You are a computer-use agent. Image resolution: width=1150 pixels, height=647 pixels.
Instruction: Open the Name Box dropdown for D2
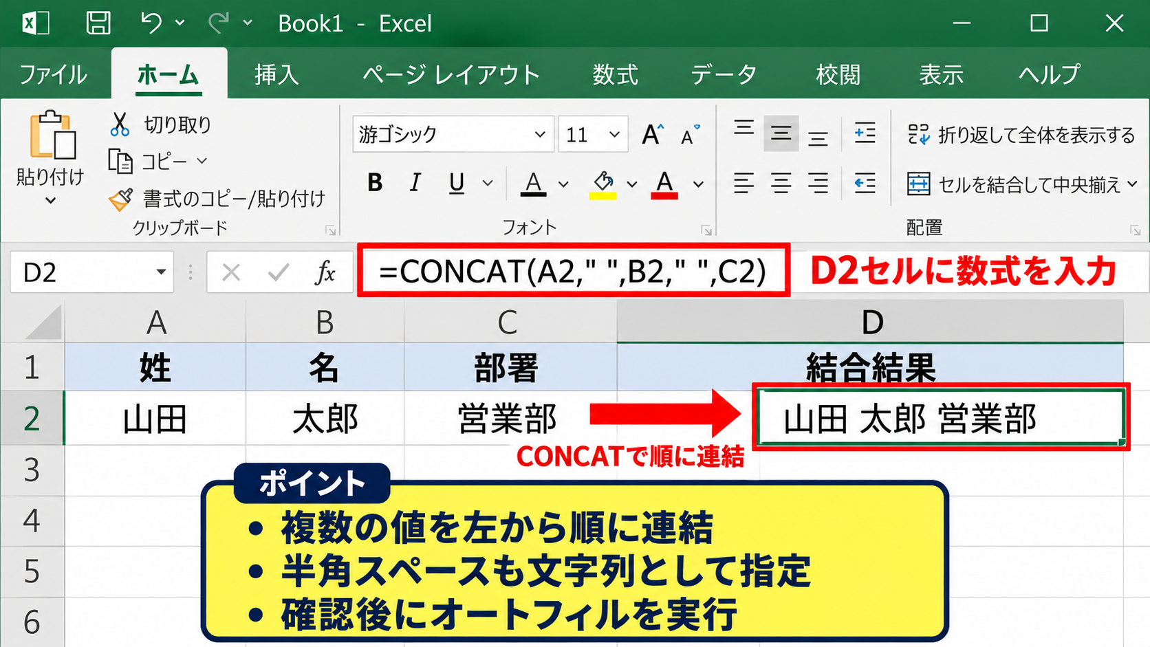(161, 272)
